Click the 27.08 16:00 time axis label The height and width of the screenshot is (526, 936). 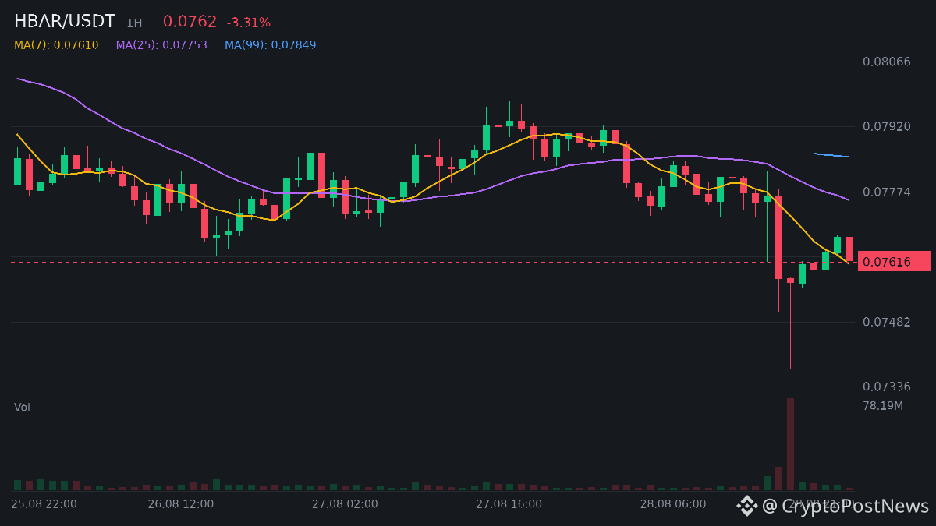509,504
